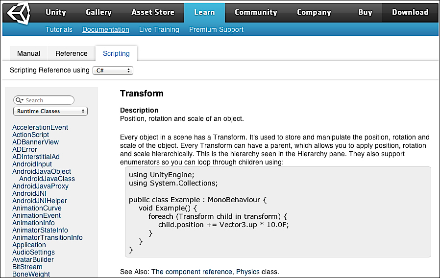Open the Documentation link
440x278 pixels.
106,29
